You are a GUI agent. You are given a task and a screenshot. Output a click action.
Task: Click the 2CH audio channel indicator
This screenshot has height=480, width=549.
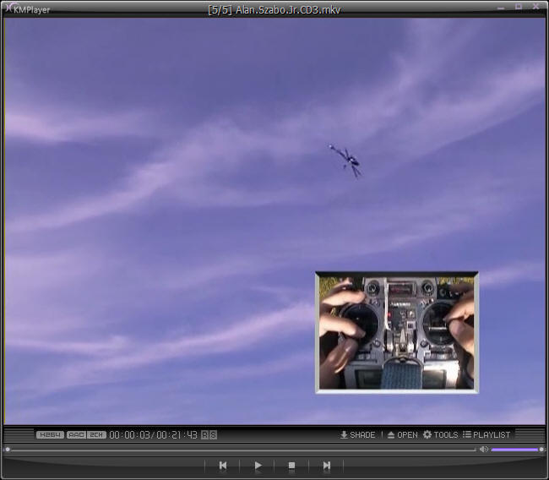click(x=96, y=434)
